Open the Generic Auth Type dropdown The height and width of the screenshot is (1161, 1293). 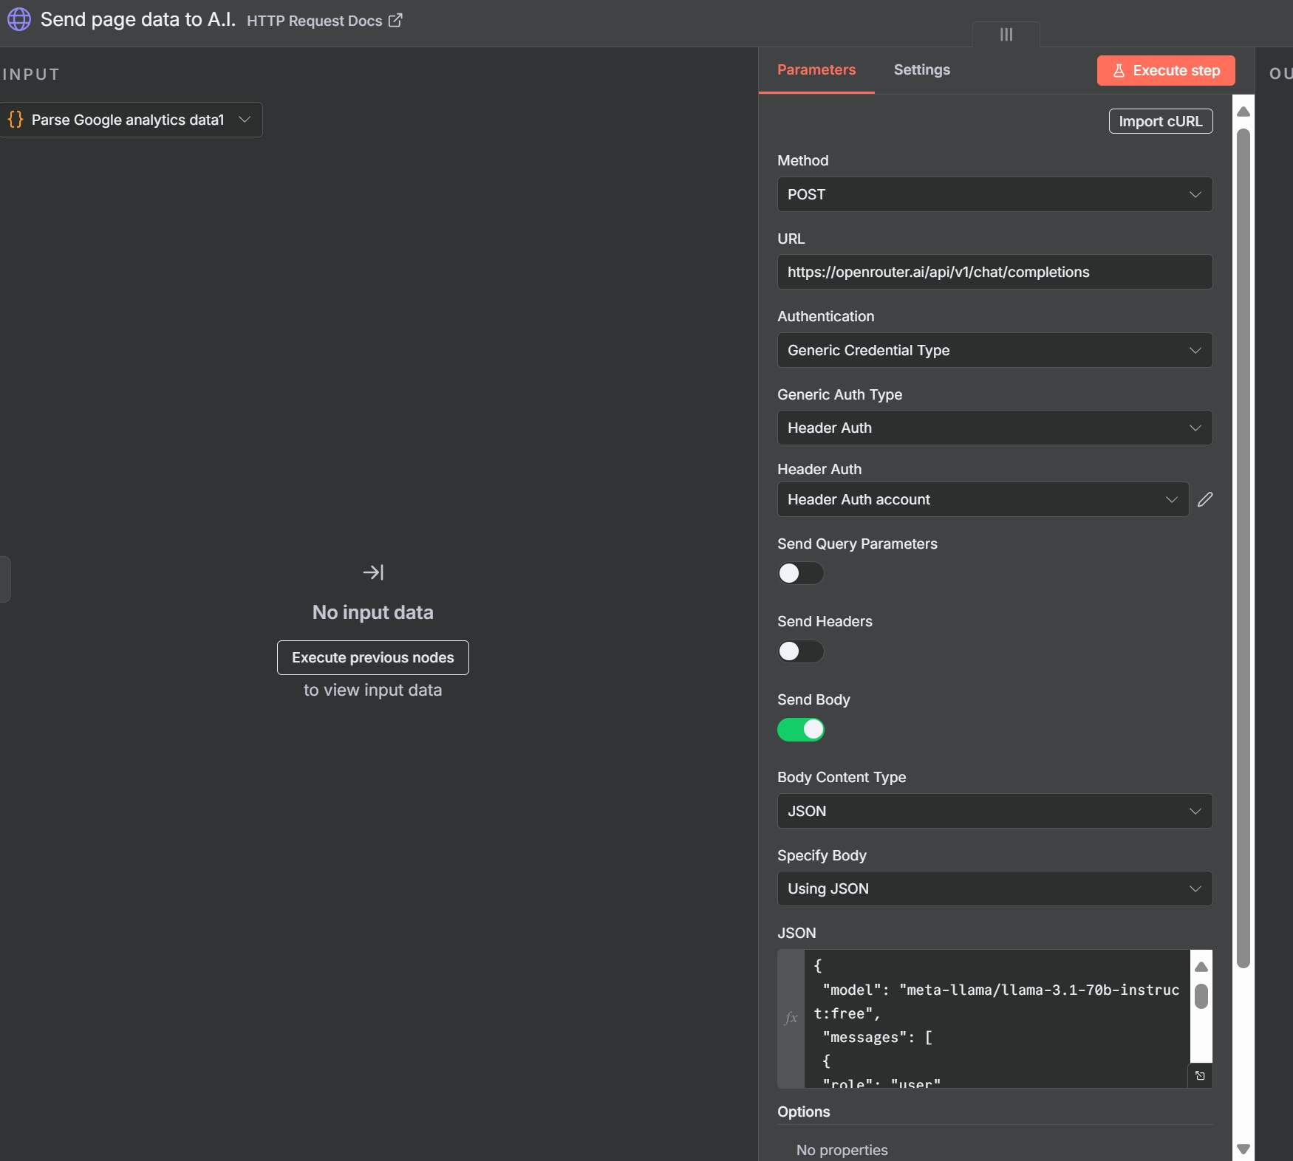tap(994, 428)
